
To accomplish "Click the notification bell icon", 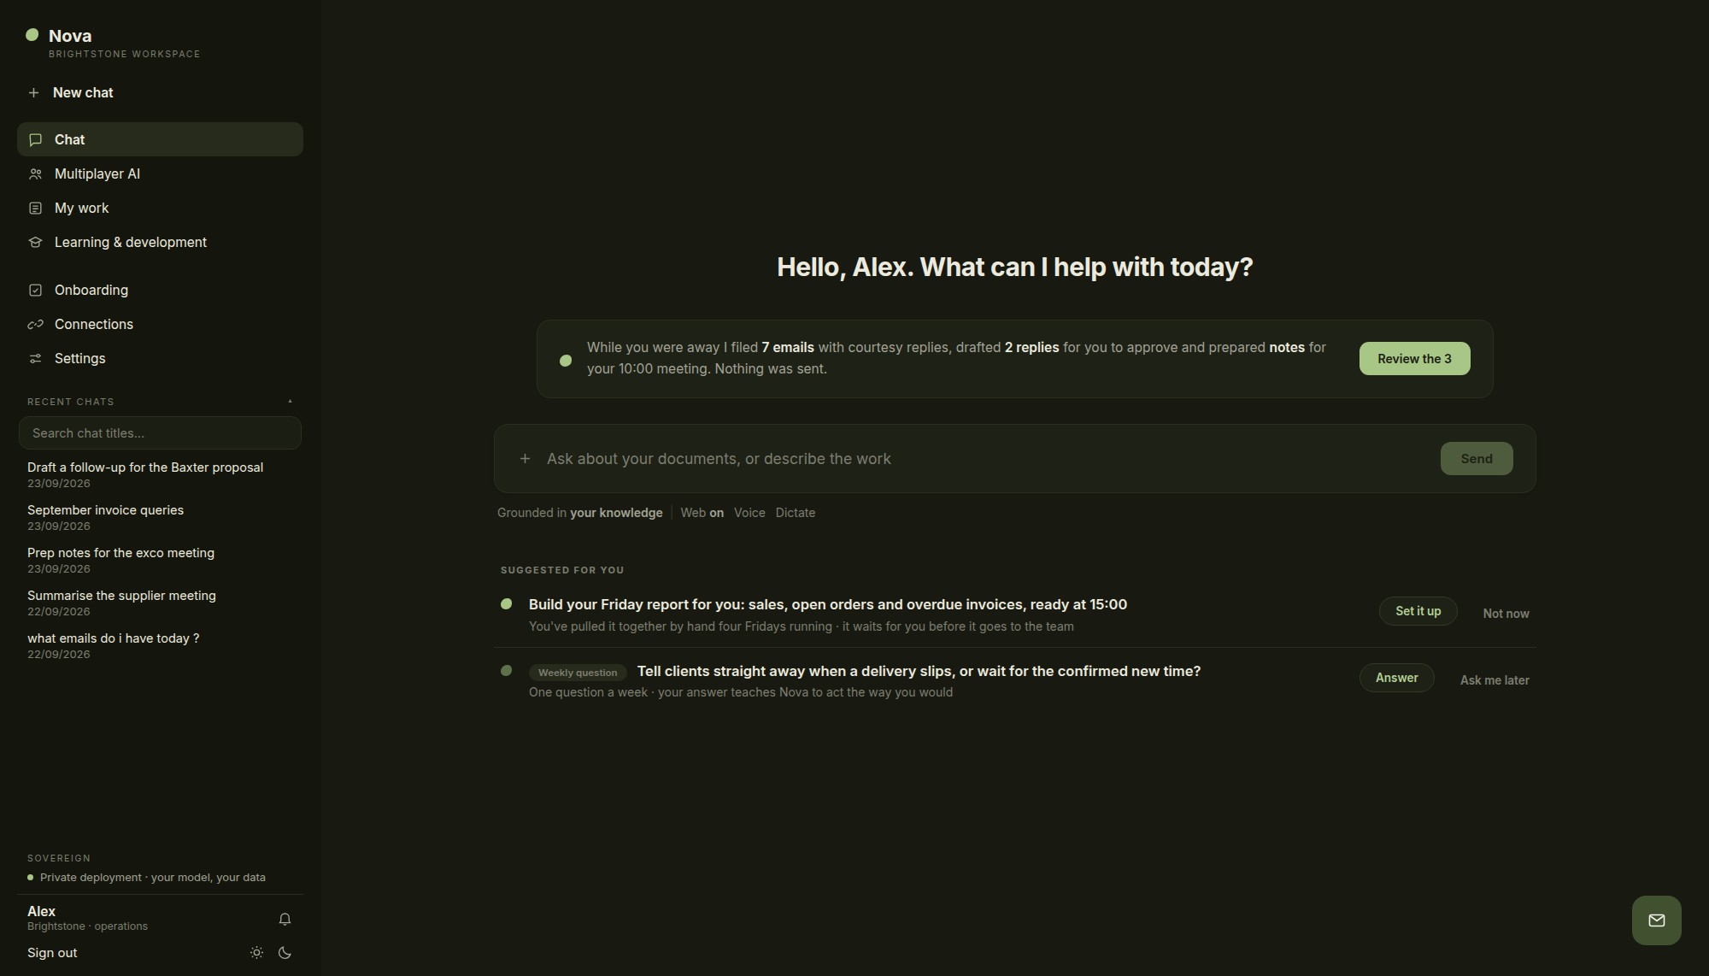I will click(285, 920).
